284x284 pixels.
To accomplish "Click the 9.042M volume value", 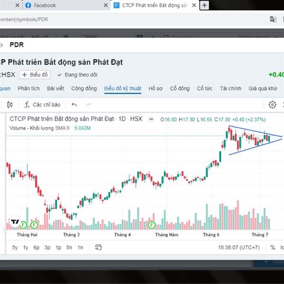I will (x=82, y=128).
